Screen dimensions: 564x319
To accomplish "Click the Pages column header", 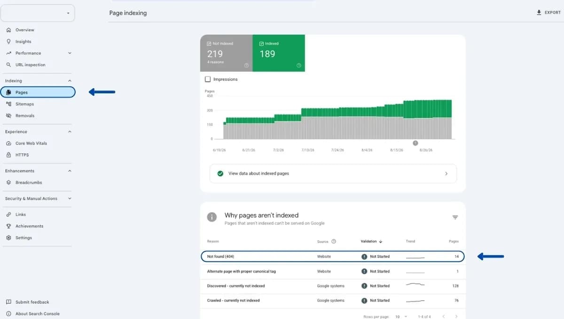I will tap(454, 242).
